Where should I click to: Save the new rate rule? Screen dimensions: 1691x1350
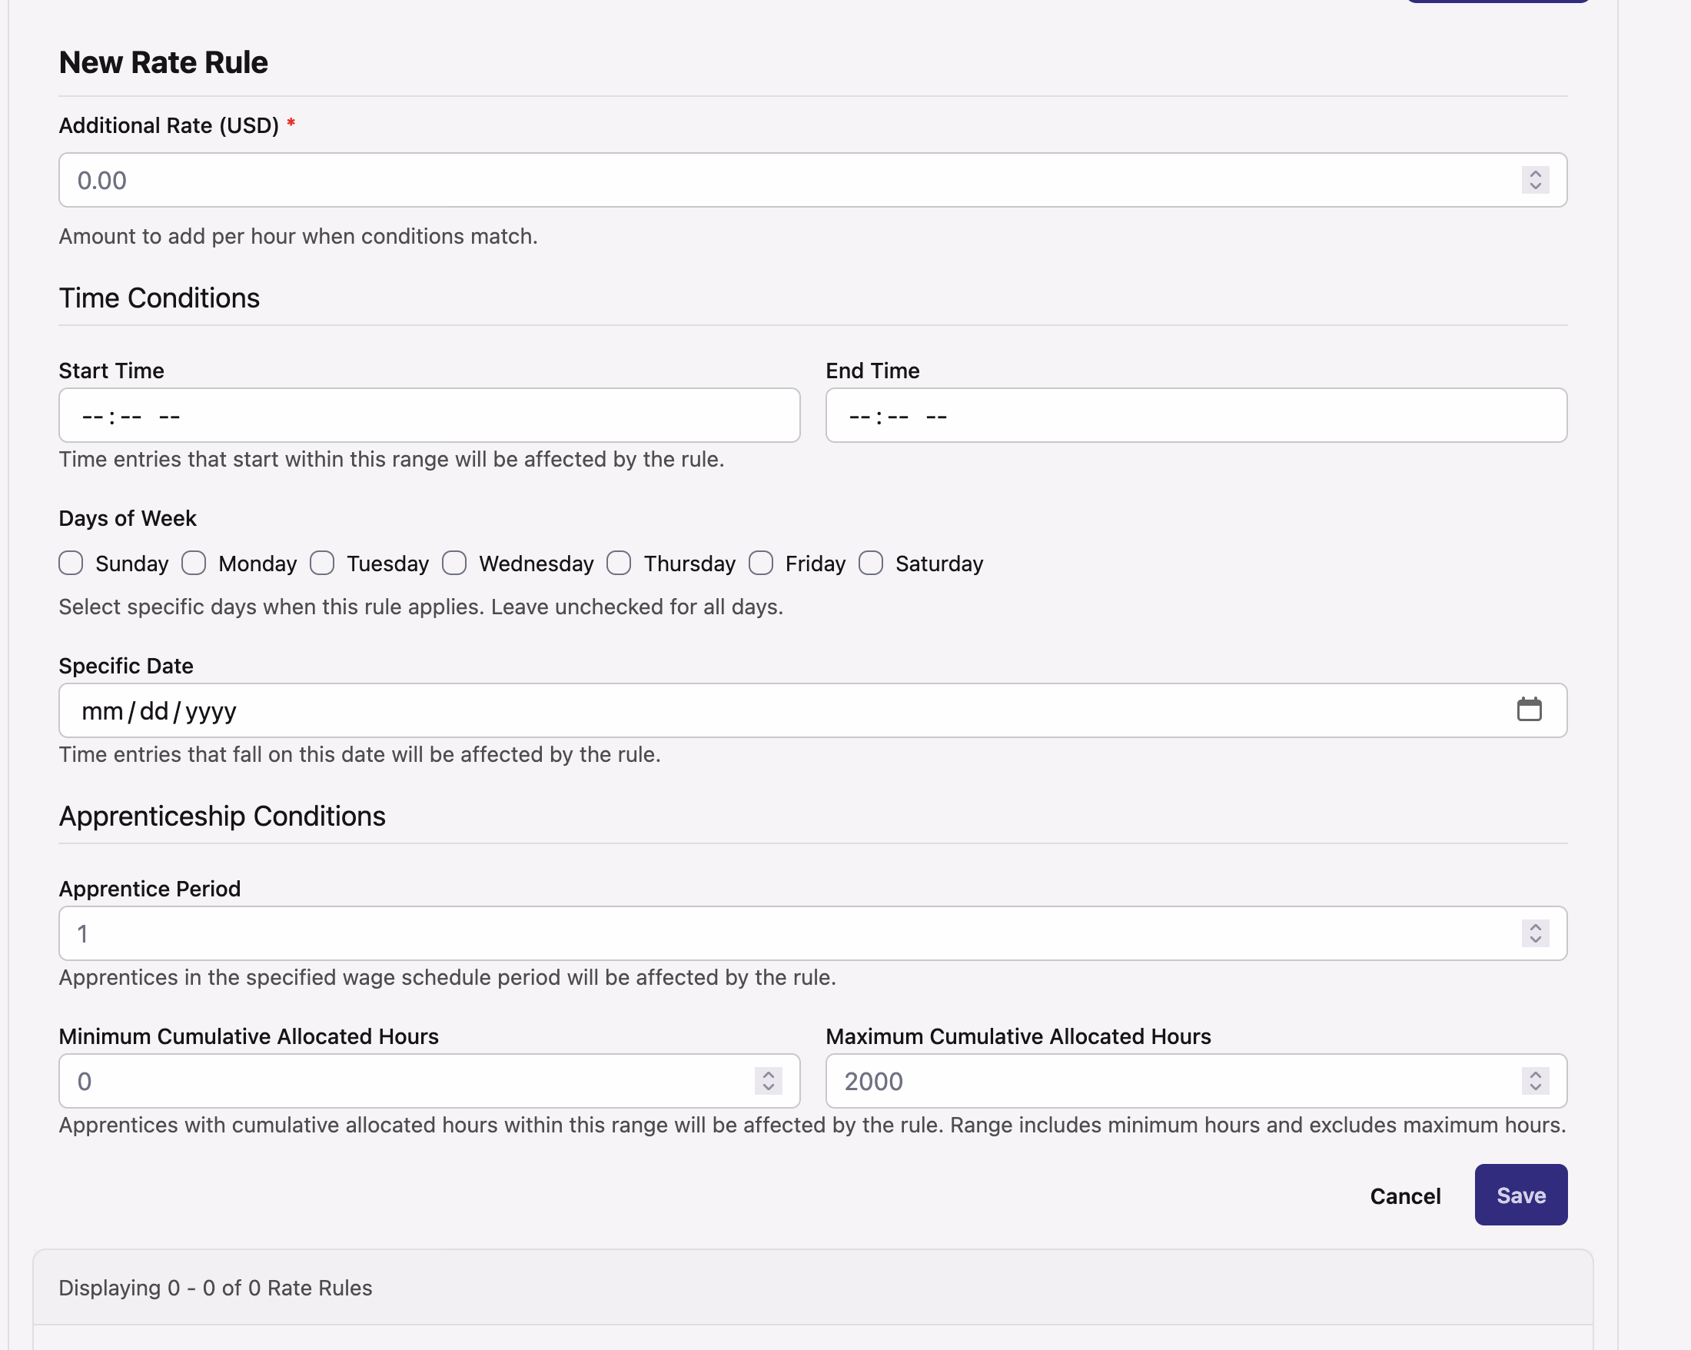[x=1521, y=1195]
